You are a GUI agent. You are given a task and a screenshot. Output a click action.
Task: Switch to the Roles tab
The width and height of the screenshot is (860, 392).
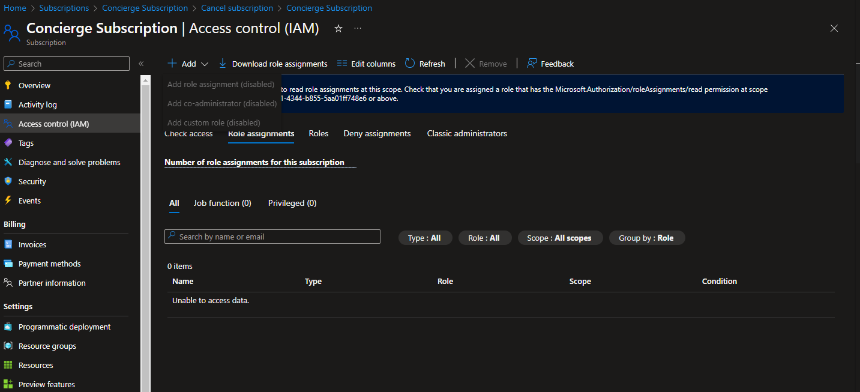click(x=318, y=133)
